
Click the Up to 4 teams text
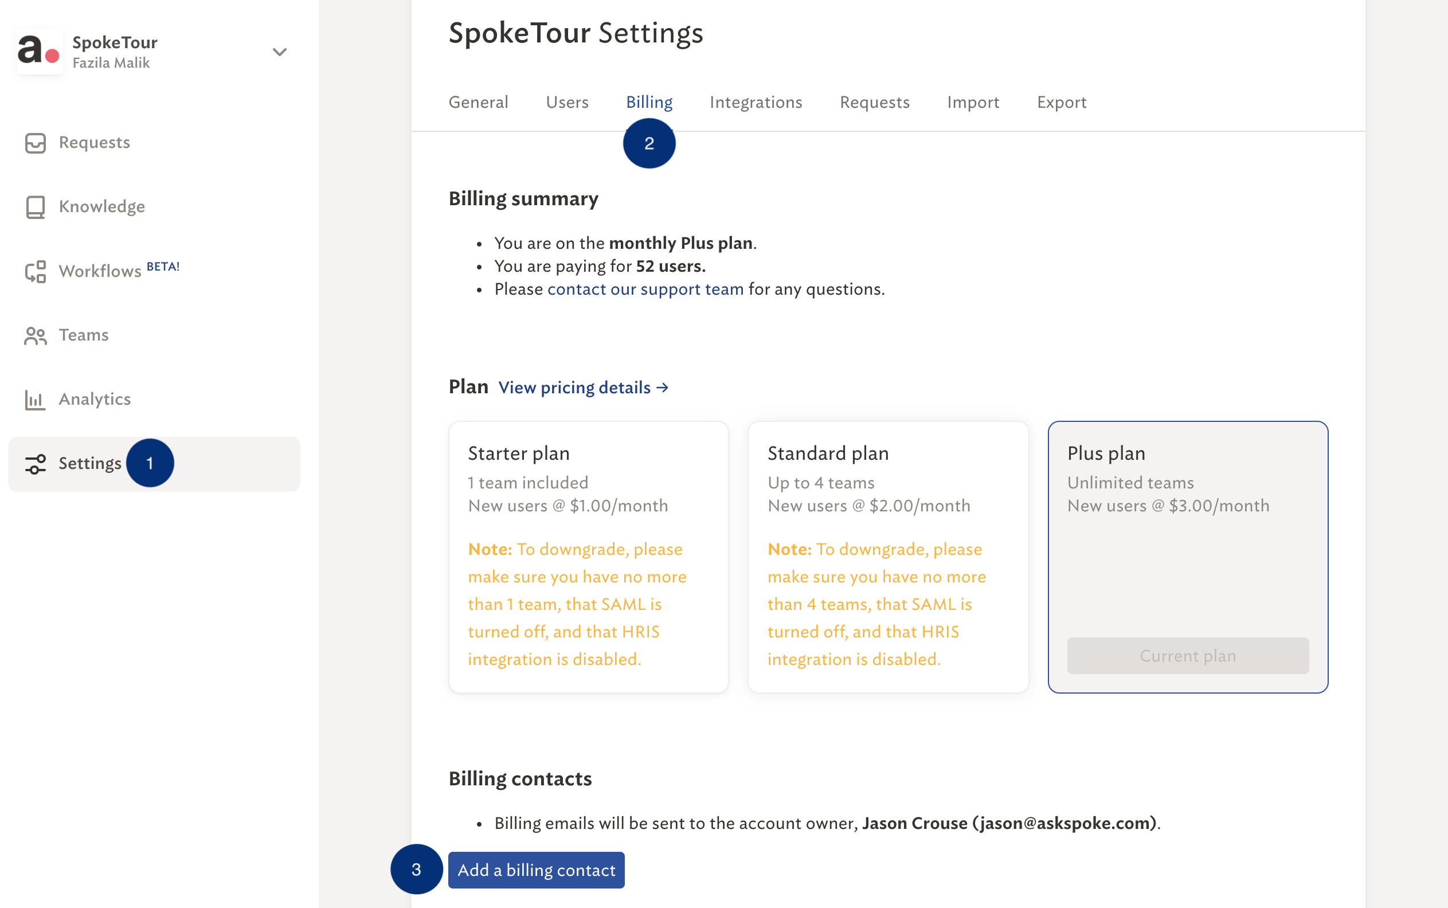click(821, 482)
